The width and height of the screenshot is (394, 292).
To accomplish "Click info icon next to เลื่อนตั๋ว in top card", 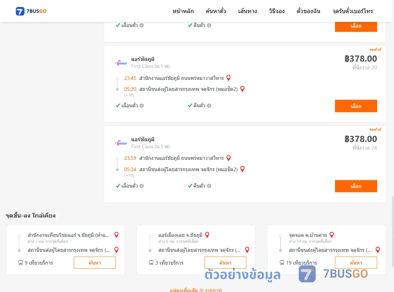I will click(142, 26).
